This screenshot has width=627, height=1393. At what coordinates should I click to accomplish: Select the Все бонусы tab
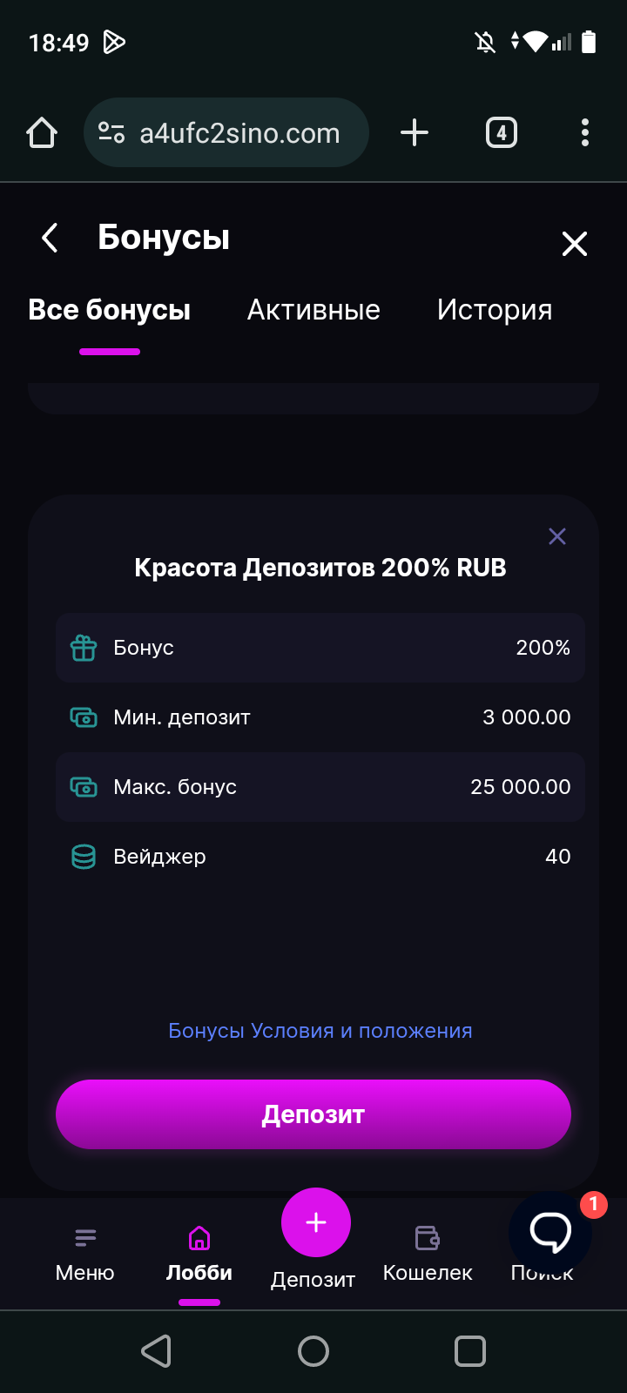click(110, 310)
